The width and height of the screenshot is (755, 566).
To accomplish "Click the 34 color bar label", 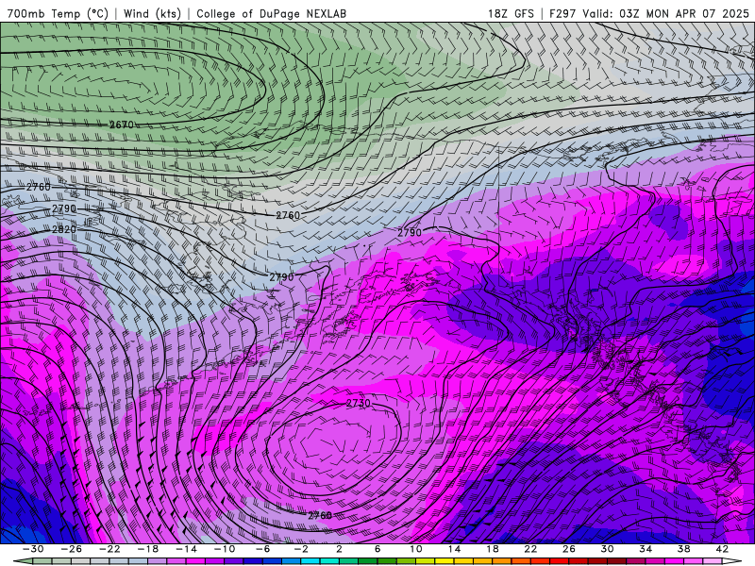I will click(x=646, y=549).
